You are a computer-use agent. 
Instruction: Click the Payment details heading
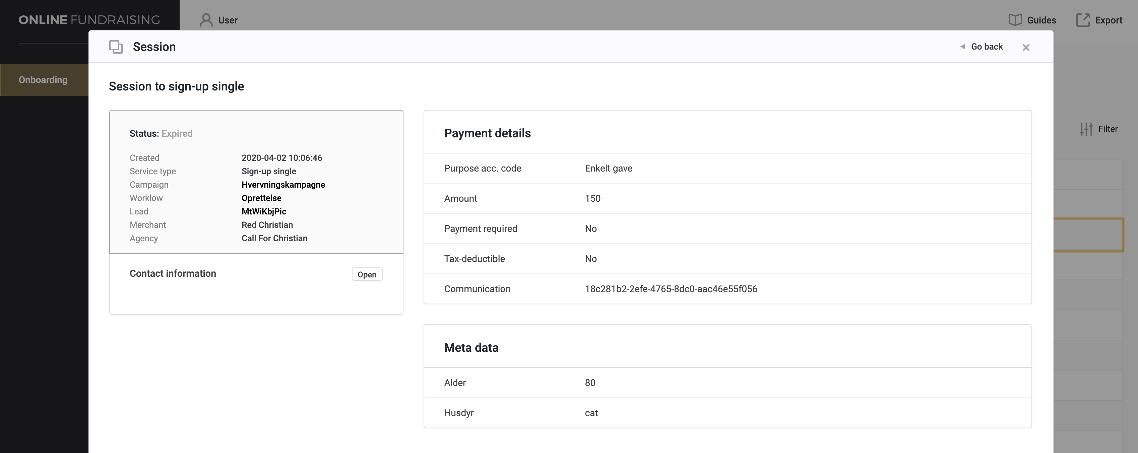(487, 133)
